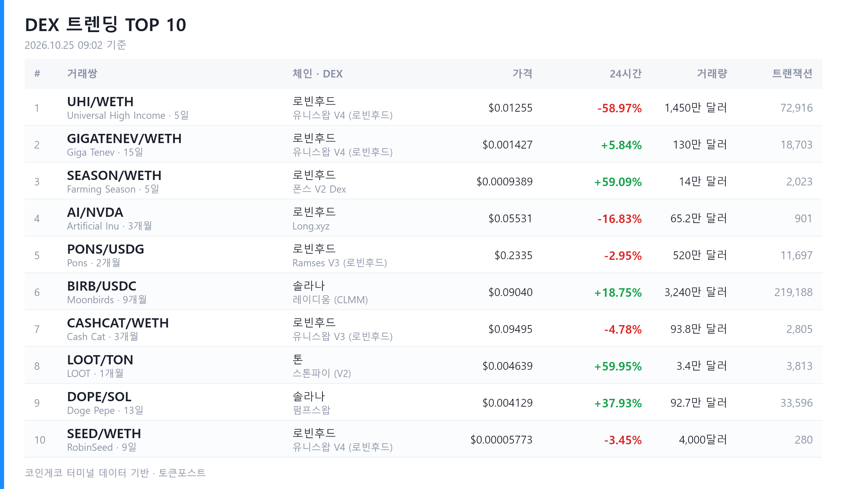Click the $0.2335 price cell
This screenshot has height=489, width=847.
[x=513, y=255]
